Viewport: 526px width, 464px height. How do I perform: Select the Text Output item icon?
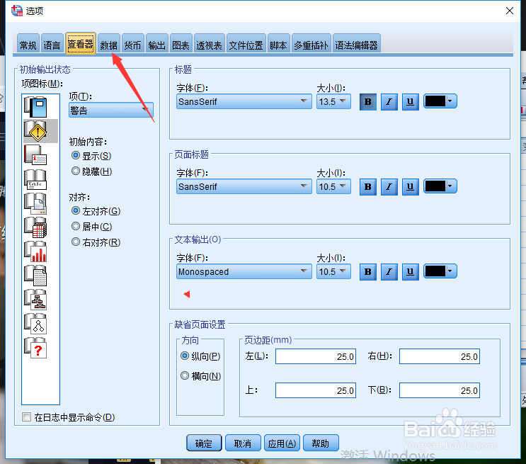point(35,276)
